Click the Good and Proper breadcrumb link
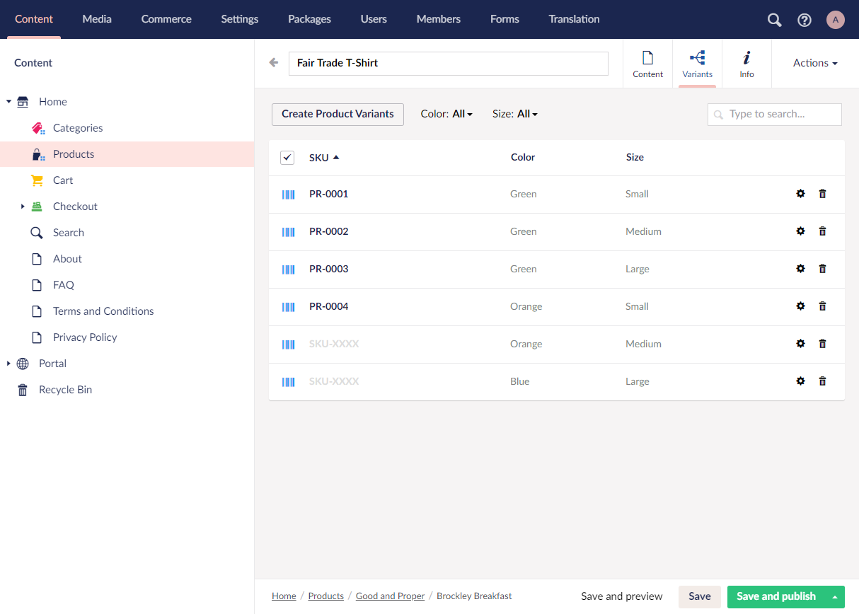859x614 pixels. click(x=390, y=596)
